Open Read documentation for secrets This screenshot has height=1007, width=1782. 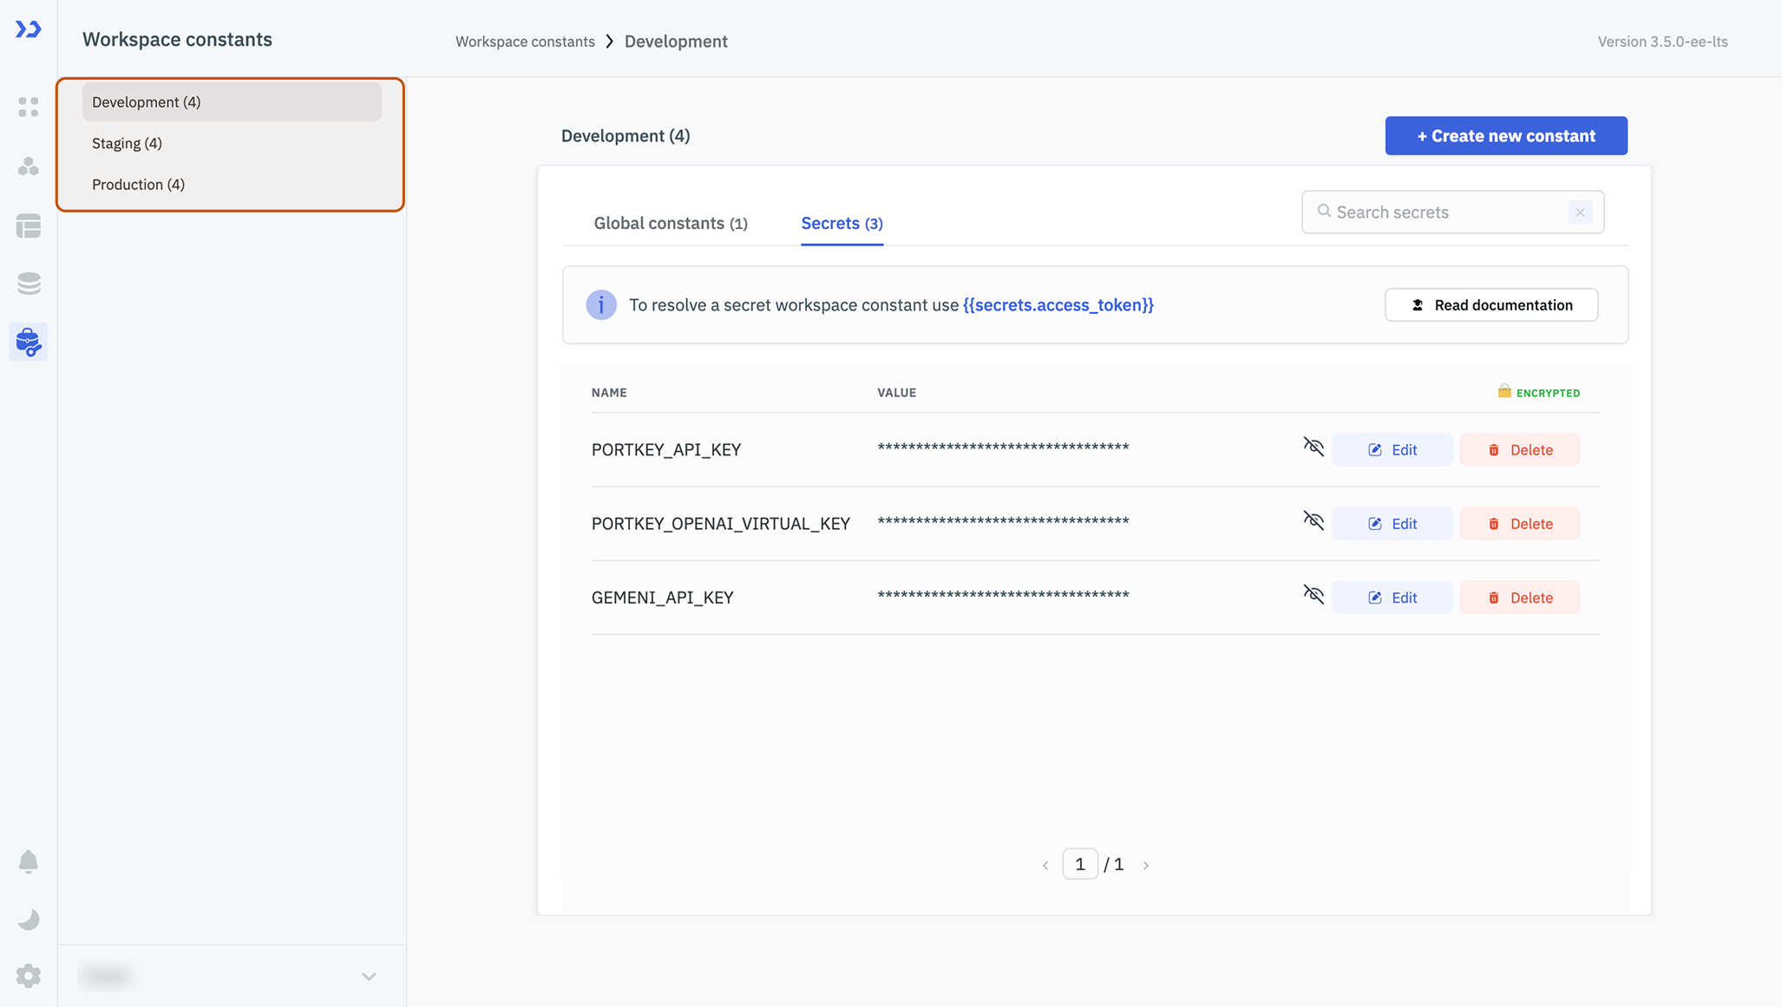[x=1490, y=304]
